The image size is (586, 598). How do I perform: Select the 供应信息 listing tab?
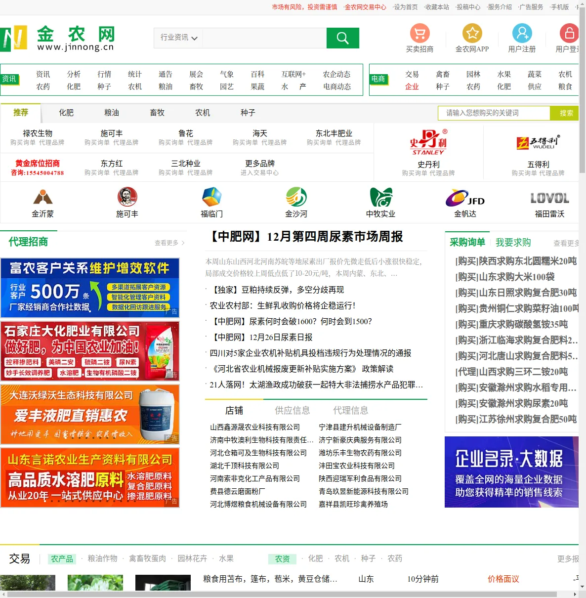click(x=293, y=410)
